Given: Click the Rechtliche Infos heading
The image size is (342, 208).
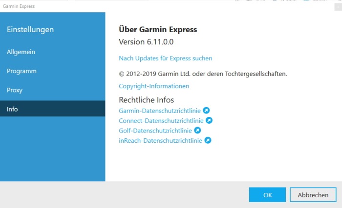Looking at the screenshot, I should 146,100.
